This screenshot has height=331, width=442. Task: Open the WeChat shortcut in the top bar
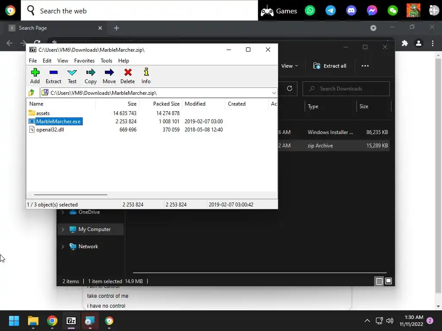coord(393,11)
